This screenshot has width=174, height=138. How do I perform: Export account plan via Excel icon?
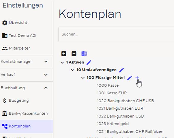84,54
